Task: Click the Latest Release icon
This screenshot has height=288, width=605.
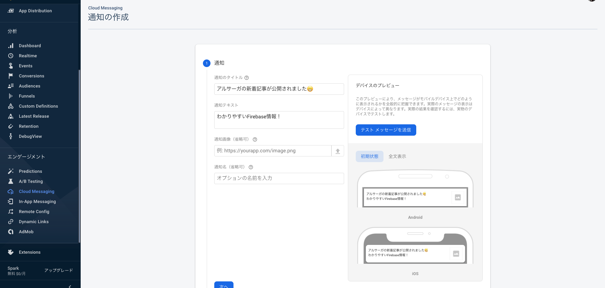Action: [x=11, y=116]
